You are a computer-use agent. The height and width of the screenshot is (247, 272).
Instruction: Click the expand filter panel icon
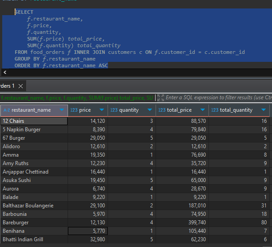[x=160, y=97]
